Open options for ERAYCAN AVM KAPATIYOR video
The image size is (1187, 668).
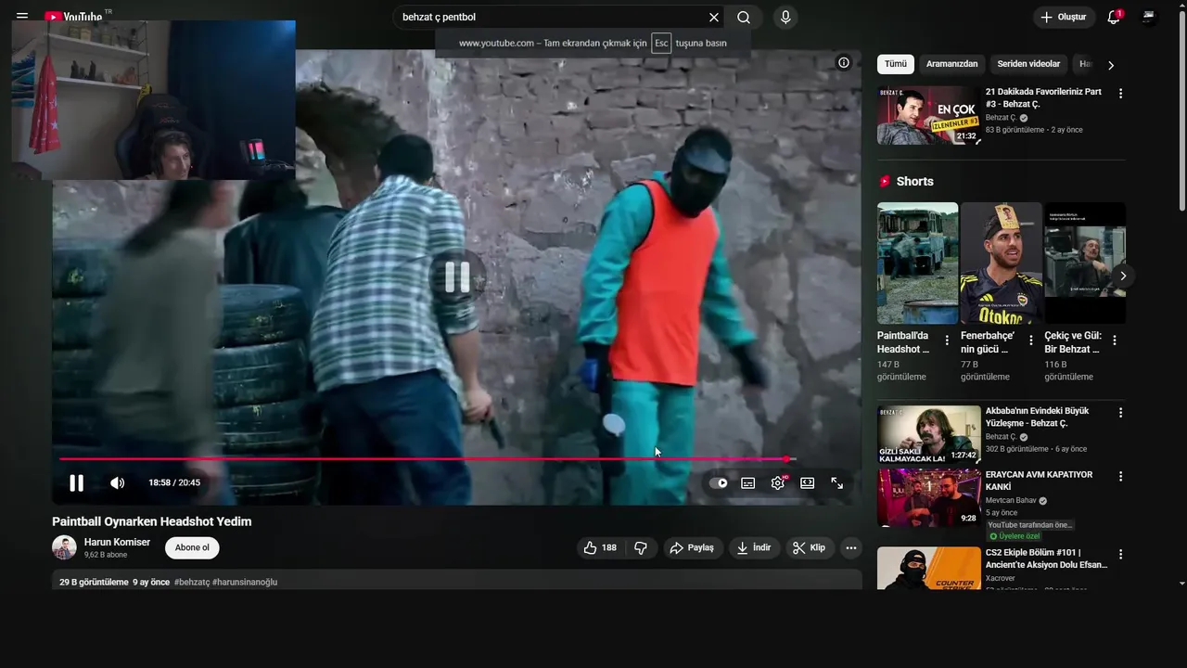point(1120,476)
